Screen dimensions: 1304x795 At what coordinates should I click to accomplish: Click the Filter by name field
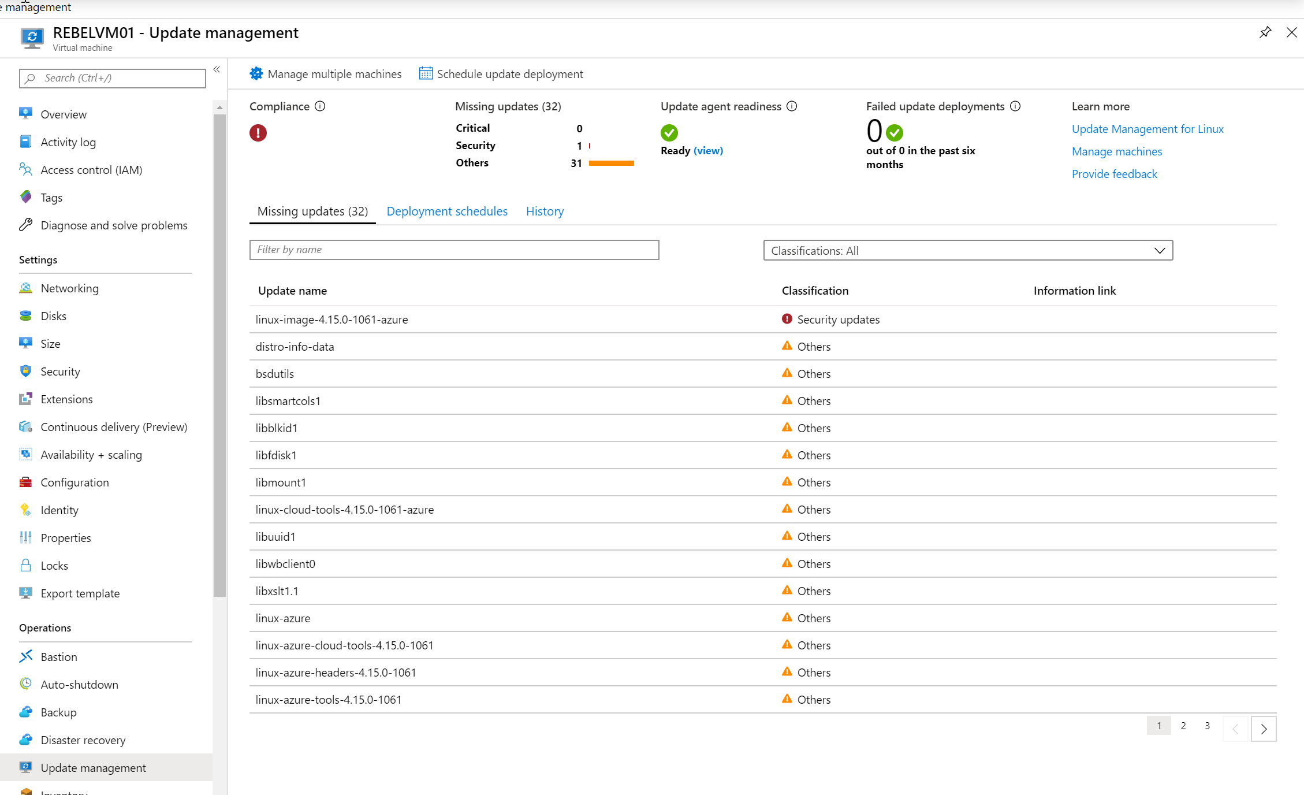click(x=454, y=250)
